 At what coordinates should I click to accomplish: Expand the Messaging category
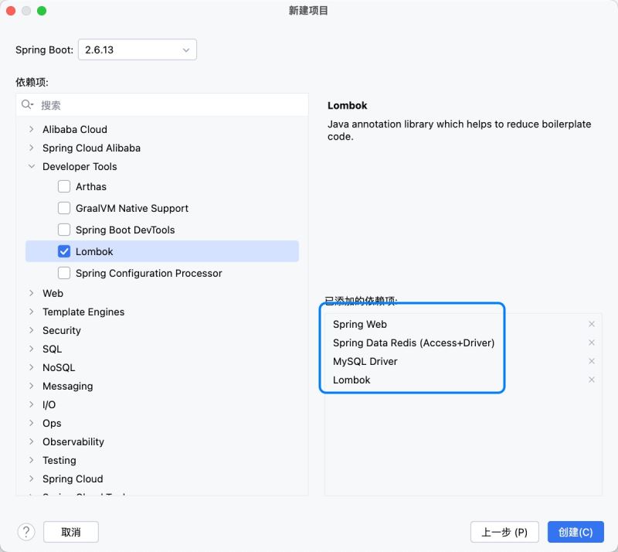coord(32,386)
